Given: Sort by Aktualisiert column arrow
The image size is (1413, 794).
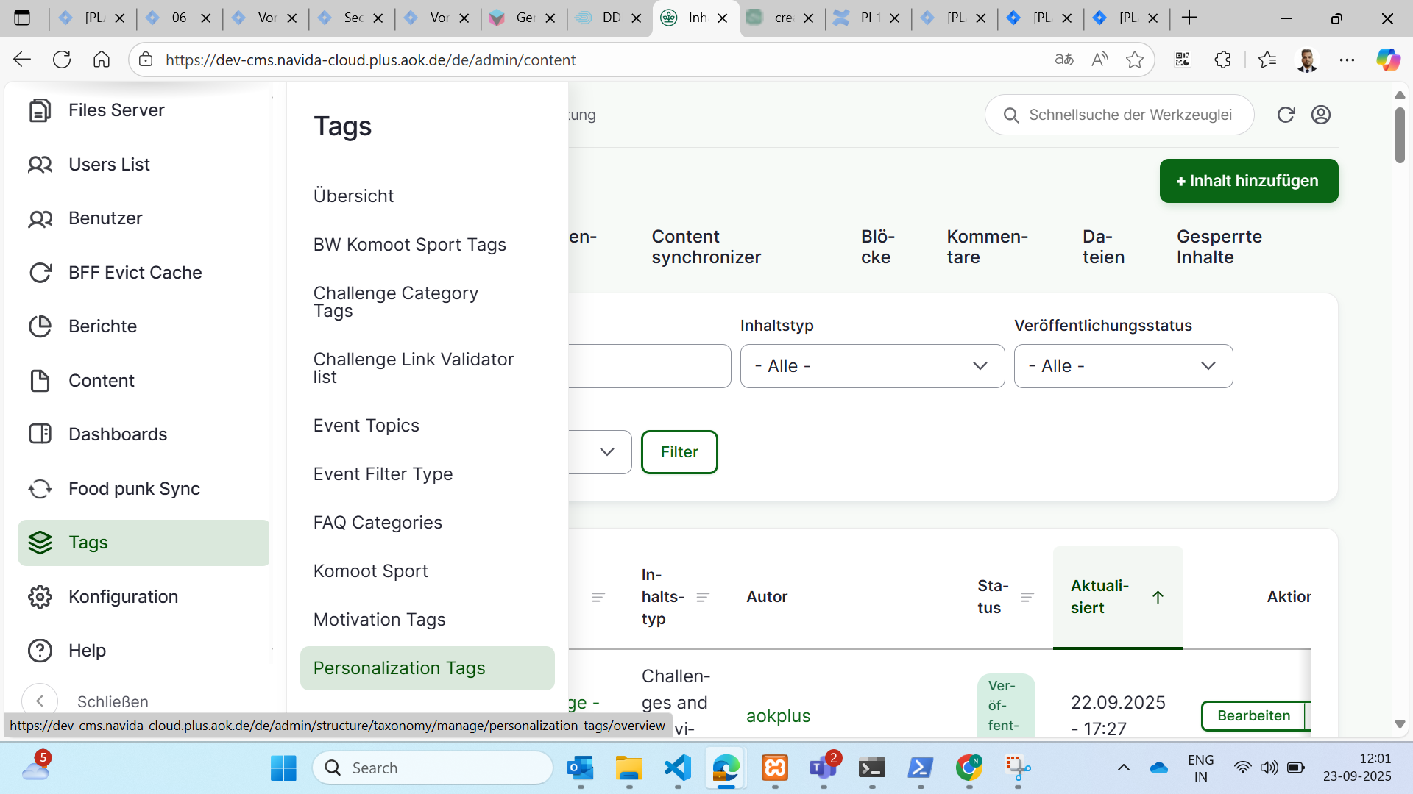Looking at the screenshot, I should pyautogui.click(x=1158, y=597).
